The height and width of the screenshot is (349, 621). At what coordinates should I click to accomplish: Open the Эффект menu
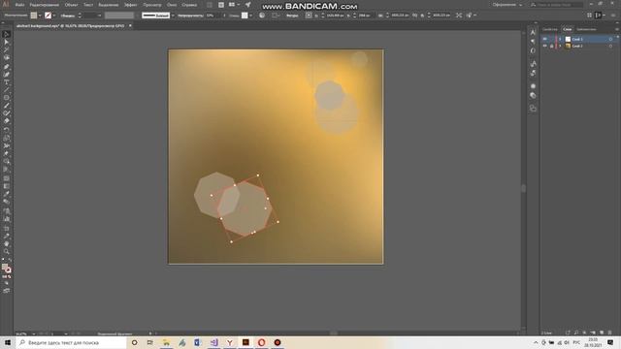click(130, 5)
